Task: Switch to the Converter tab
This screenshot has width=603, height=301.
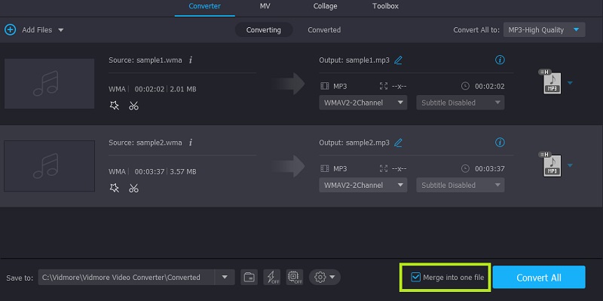Action: (x=204, y=6)
